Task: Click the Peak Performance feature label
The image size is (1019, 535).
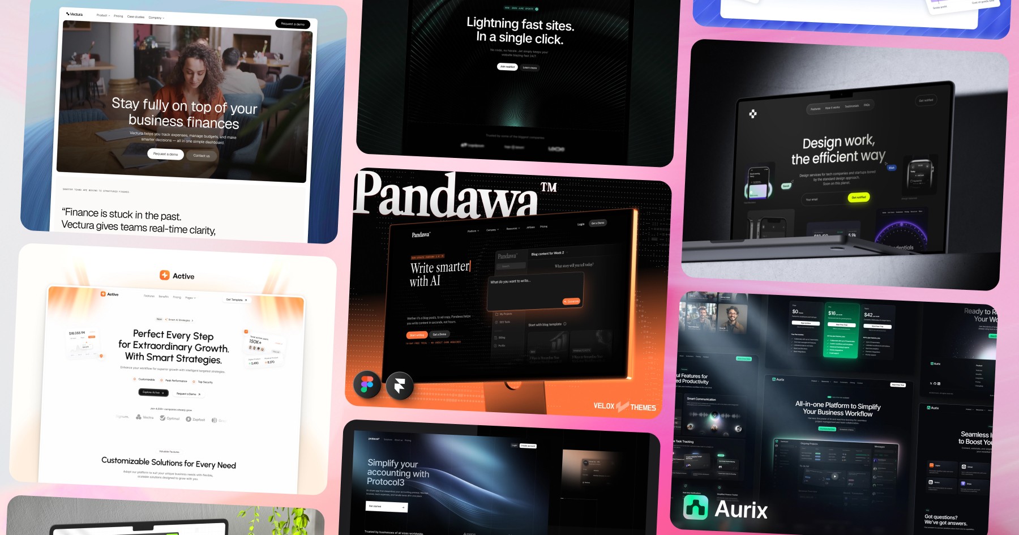Action: point(174,380)
